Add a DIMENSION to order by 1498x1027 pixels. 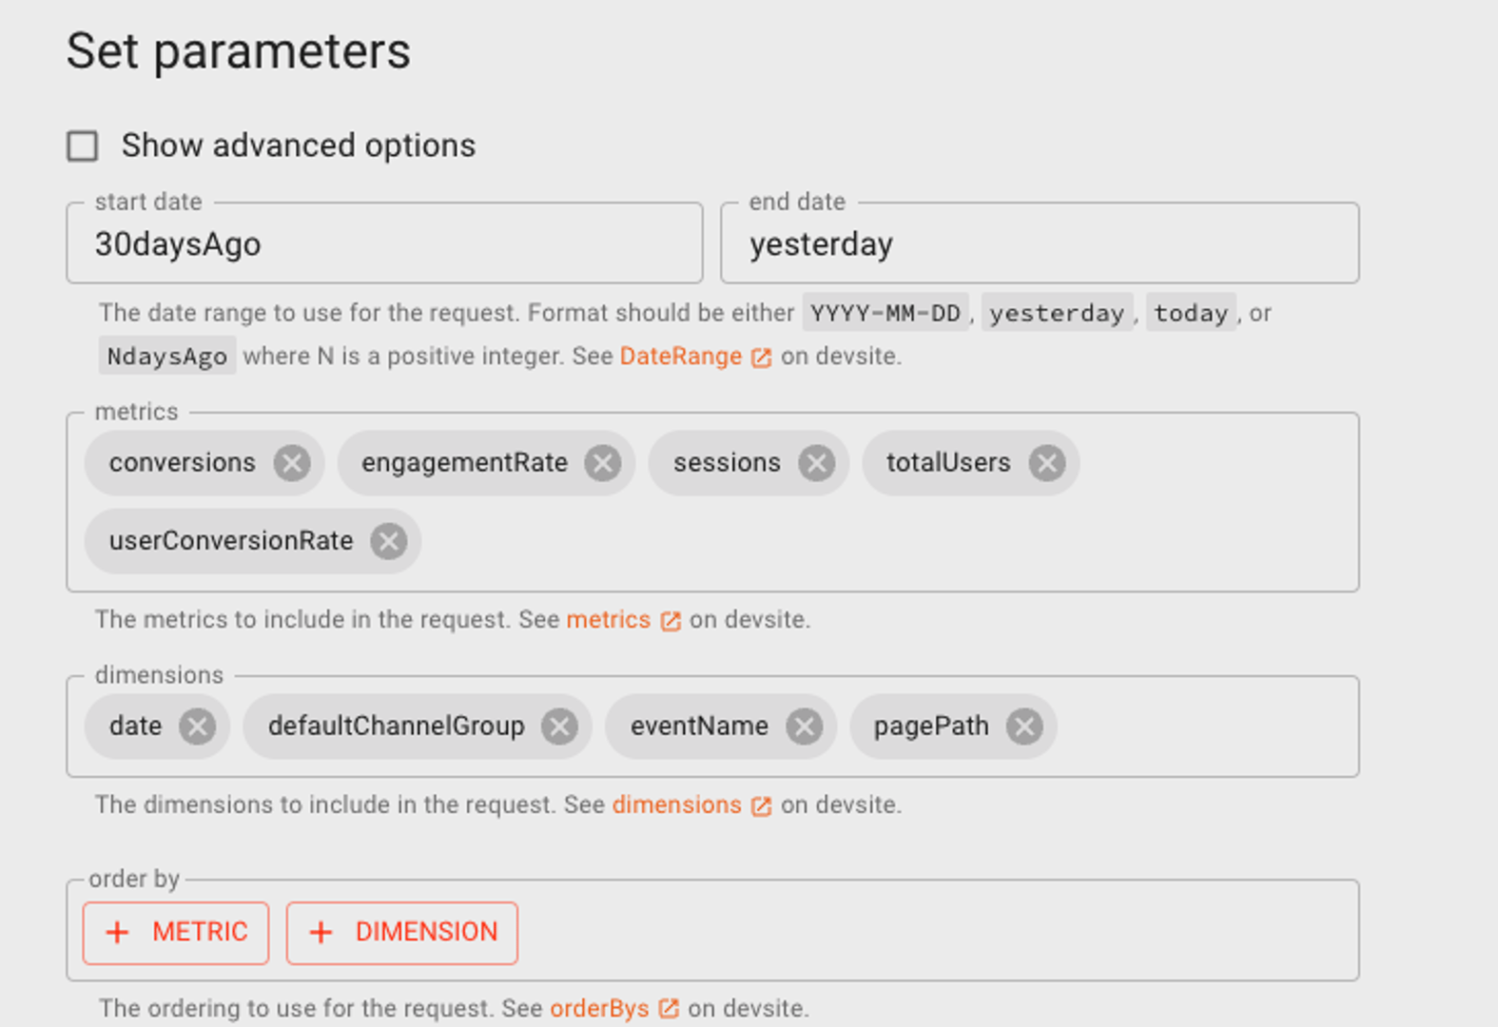click(402, 932)
